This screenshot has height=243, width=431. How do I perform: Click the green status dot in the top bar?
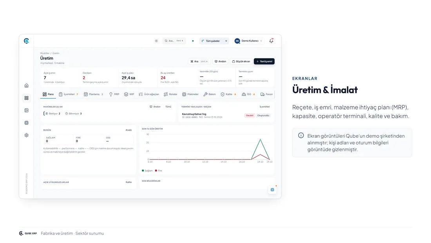pyautogui.click(x=193, y=41)
